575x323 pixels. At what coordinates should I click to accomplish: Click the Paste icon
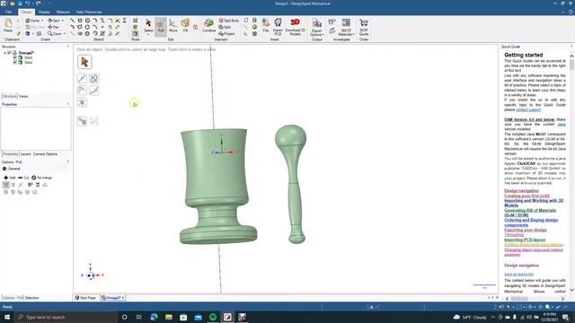point(8,26)
